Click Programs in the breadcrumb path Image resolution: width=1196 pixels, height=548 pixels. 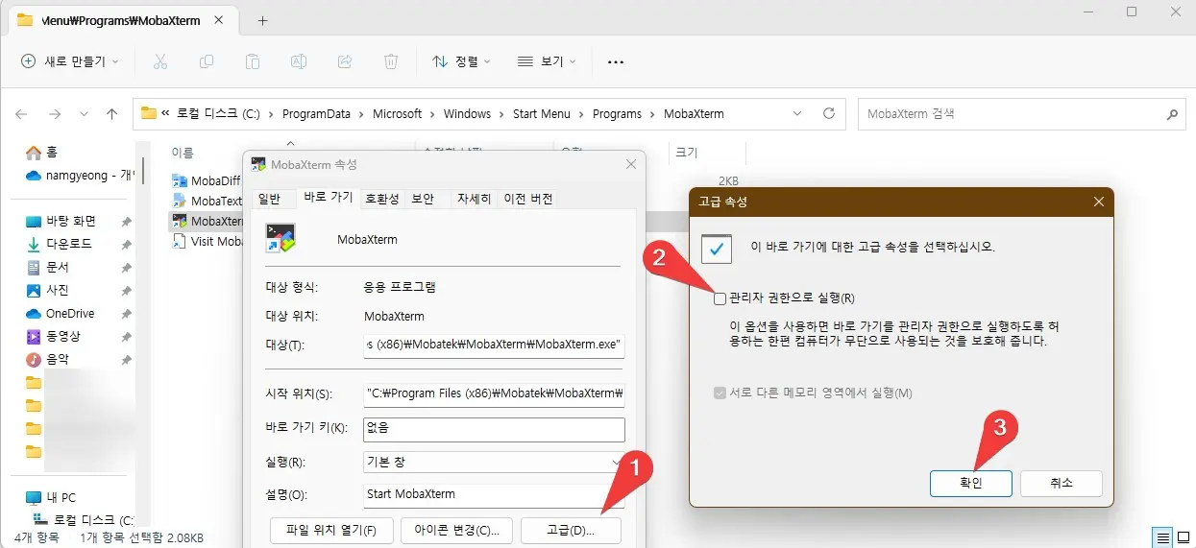[617, 113]
